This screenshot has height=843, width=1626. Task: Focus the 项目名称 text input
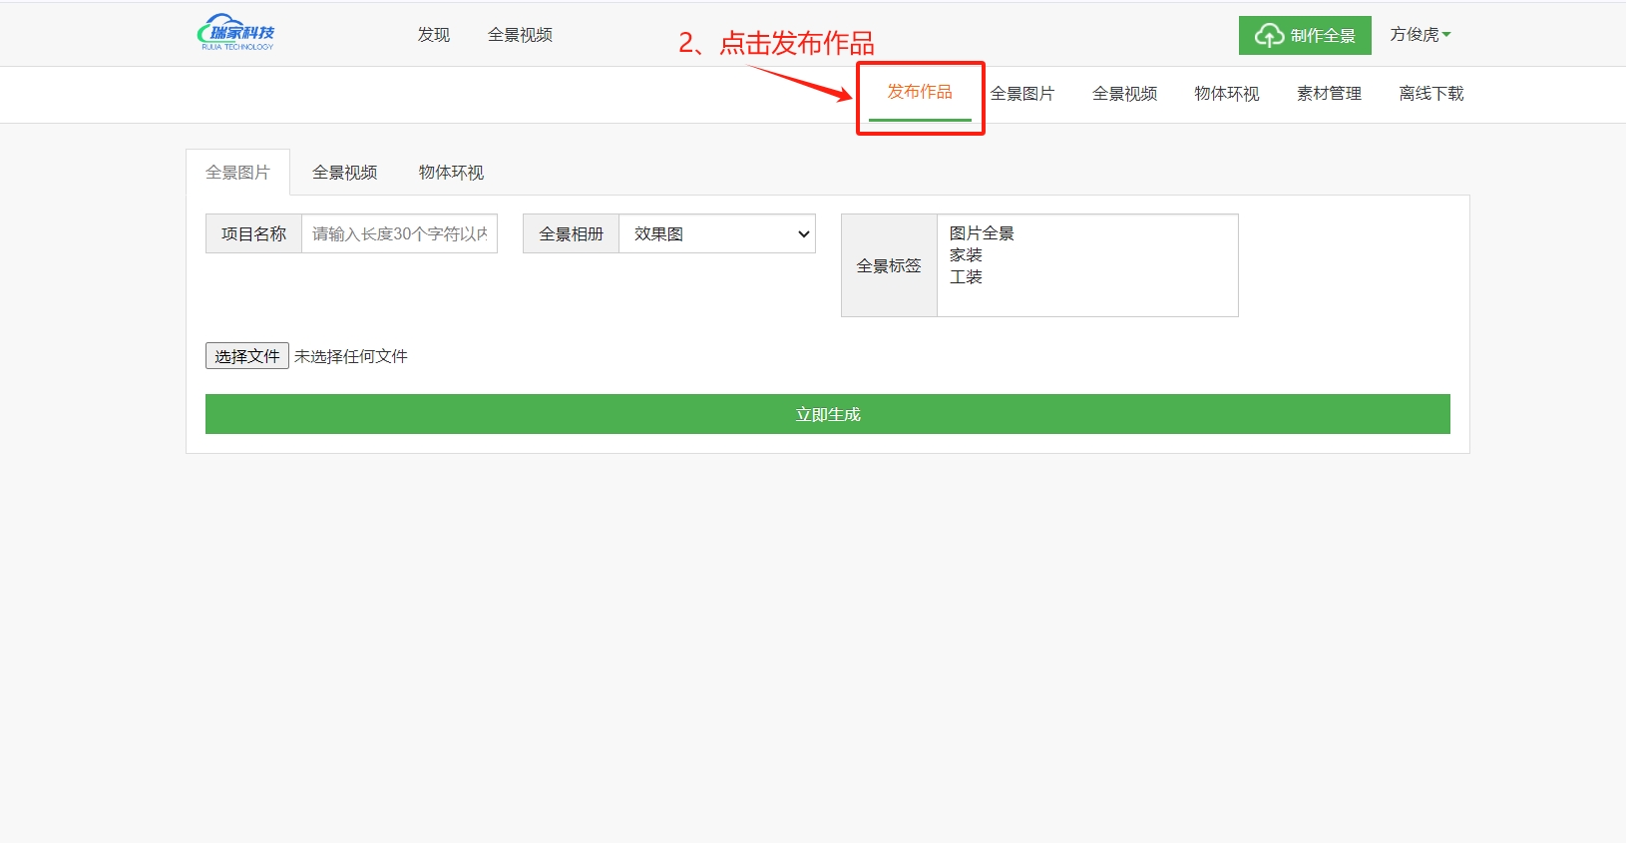pos(399,234)
